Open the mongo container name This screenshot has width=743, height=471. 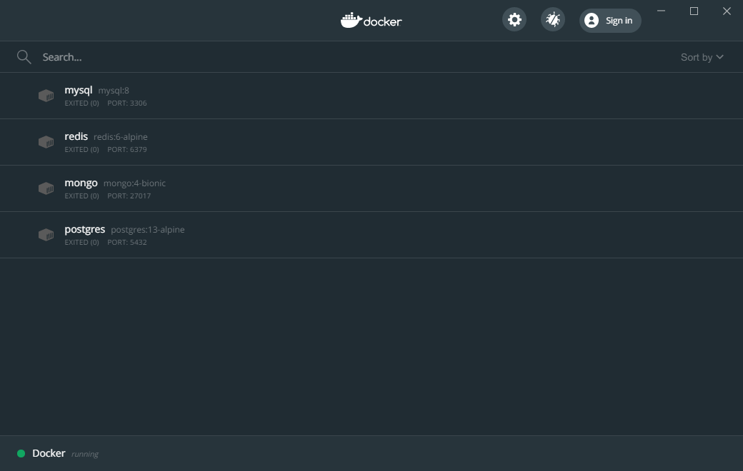point(81,183)
